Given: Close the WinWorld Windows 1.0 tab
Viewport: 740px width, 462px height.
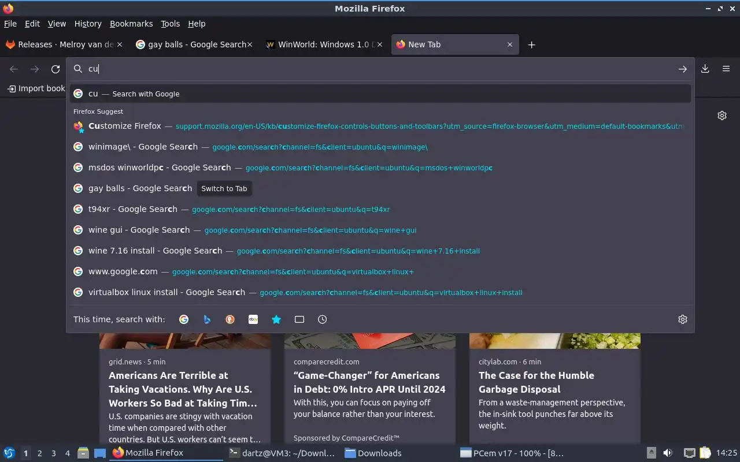Looking at the screenshot, I should (x=380, y=44).
